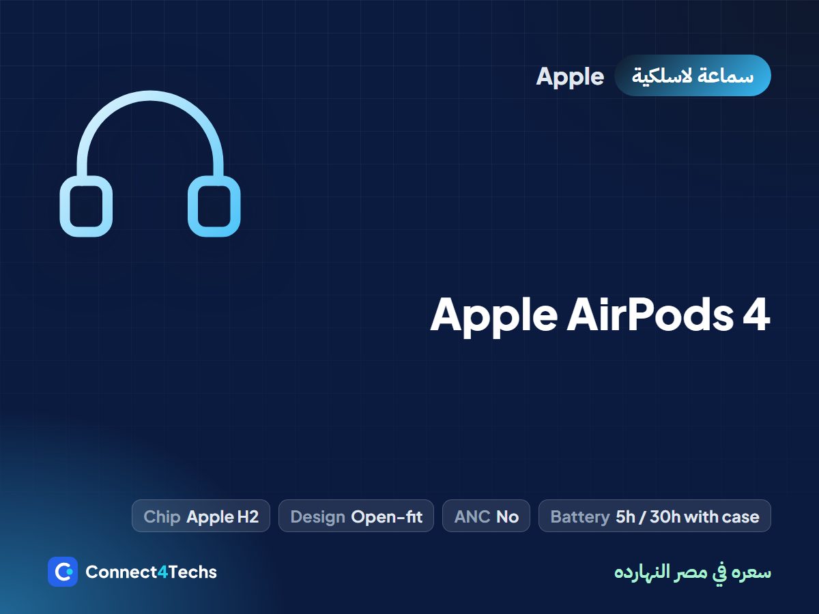Click the Connect4Techs logo icon
The height and width of the screenshot is (614, 819).
click(x=63, y=572)
